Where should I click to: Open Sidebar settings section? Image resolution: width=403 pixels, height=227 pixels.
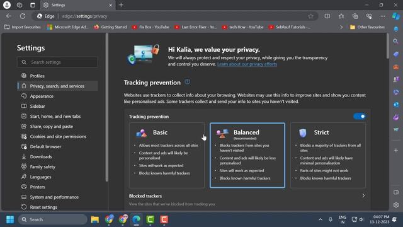(57, 106)
